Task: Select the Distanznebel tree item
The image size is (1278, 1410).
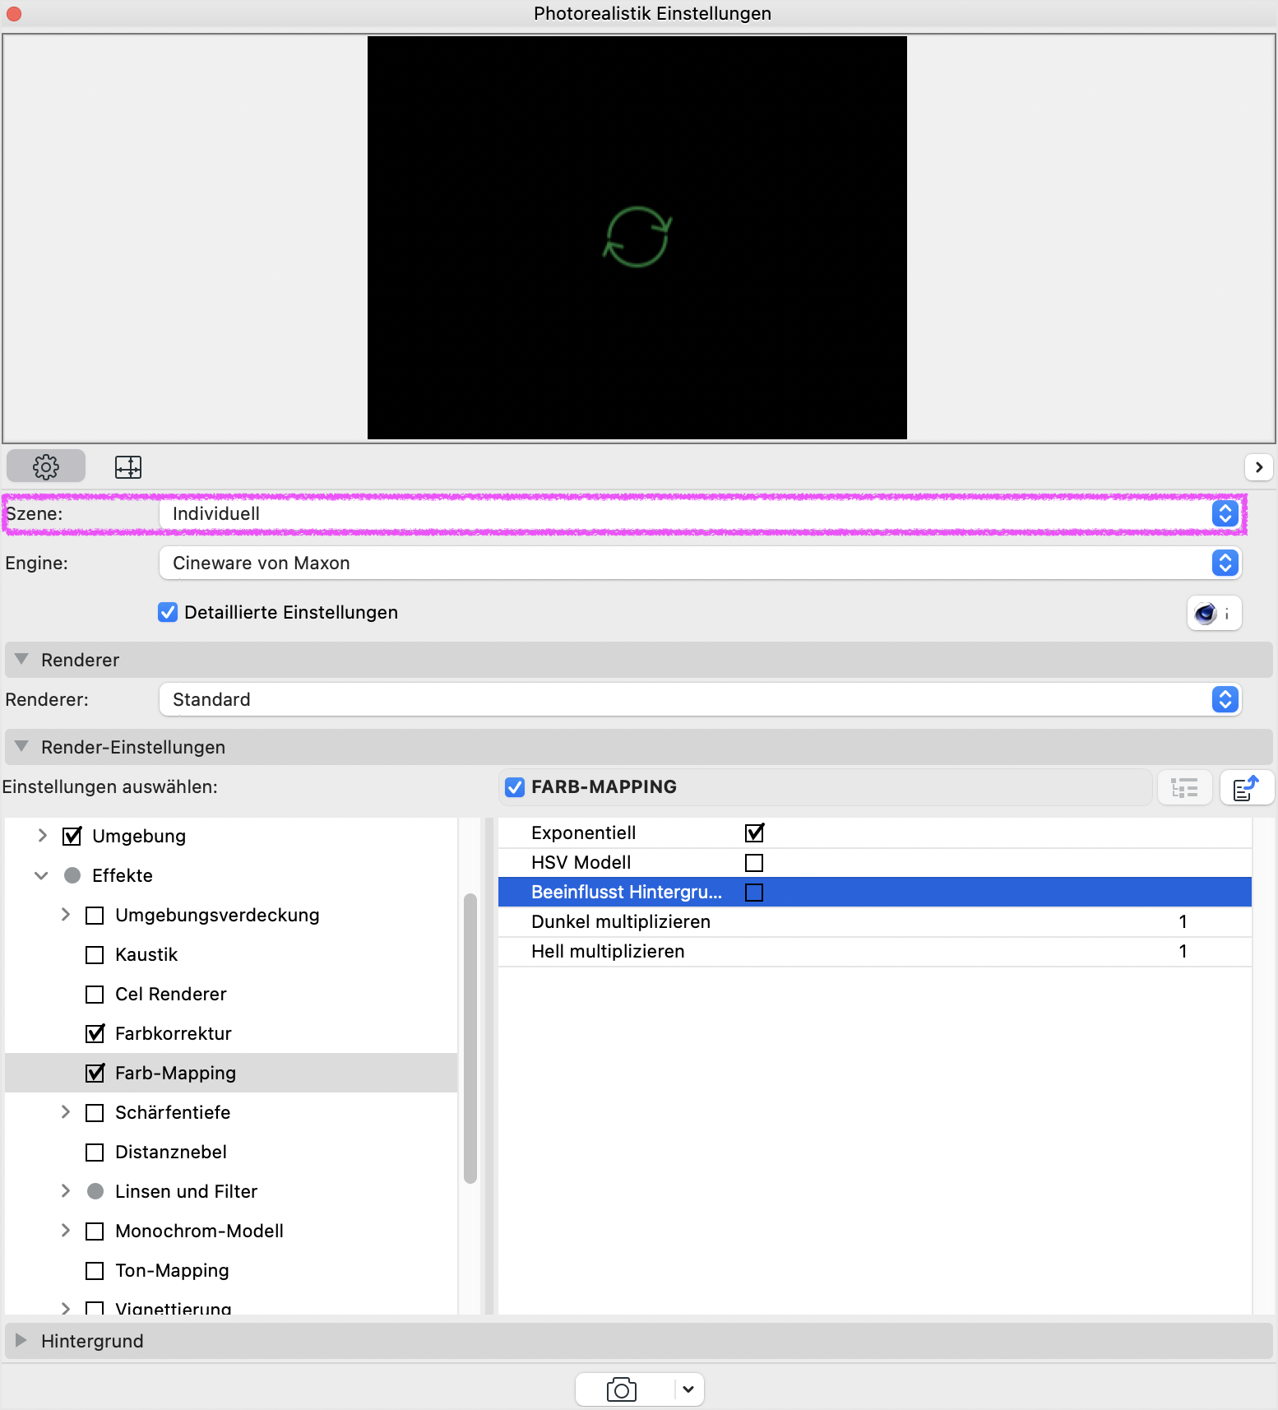Action: click(171, 1152)
